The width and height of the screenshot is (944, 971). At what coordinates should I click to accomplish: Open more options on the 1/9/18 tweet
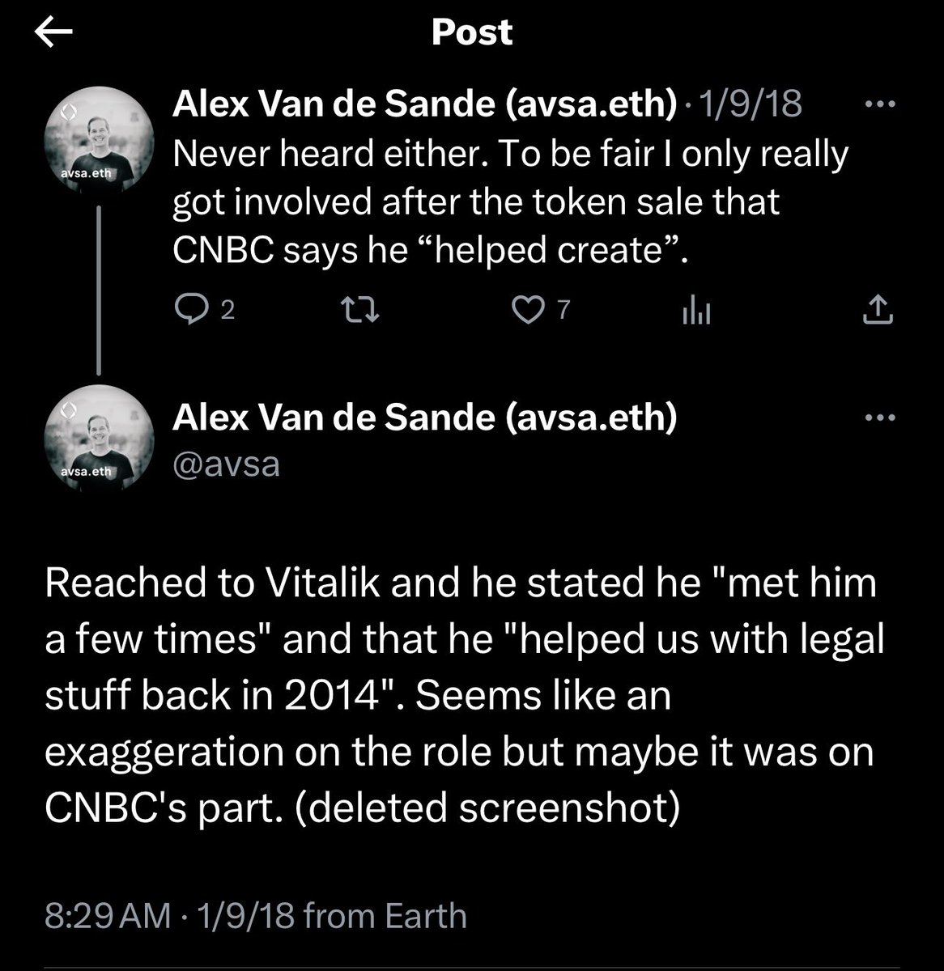[880, 104]
